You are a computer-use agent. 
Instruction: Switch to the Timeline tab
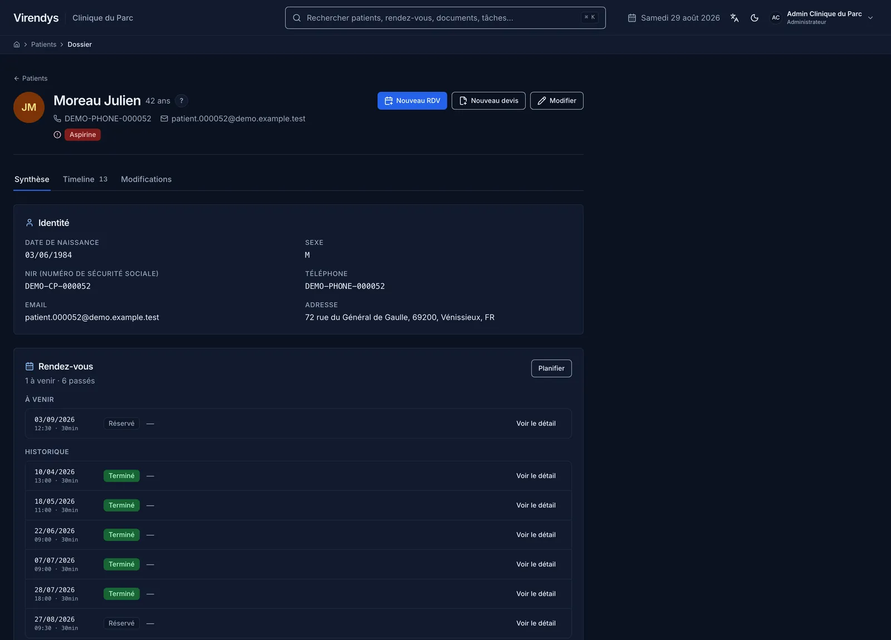click(x=85, y=179)
